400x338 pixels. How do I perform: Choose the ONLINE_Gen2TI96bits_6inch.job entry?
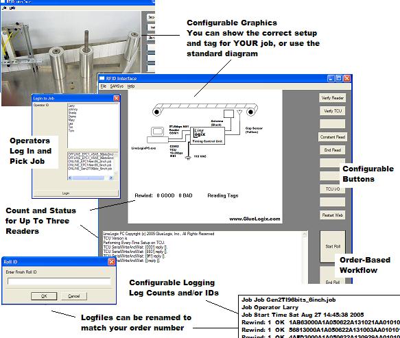[x=90, y=169]
